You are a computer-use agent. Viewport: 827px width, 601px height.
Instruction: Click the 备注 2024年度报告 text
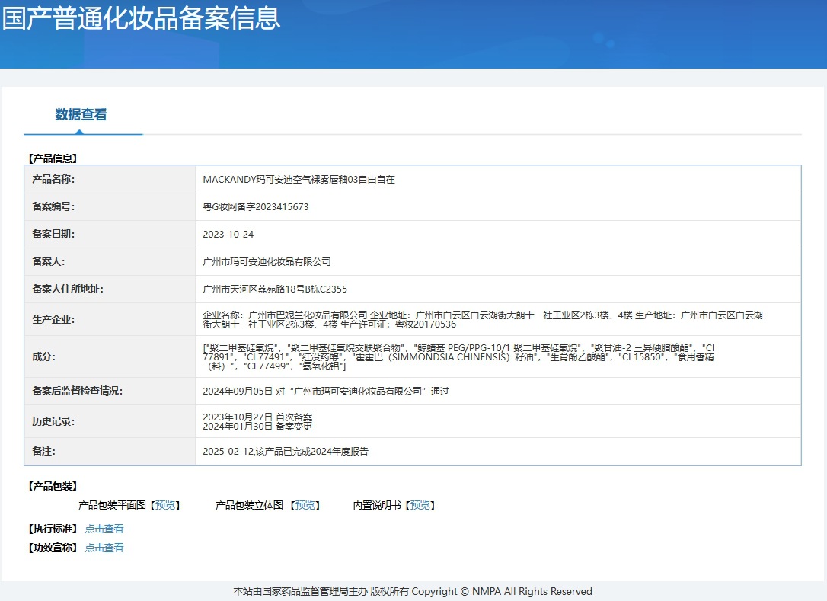point(286,451)
